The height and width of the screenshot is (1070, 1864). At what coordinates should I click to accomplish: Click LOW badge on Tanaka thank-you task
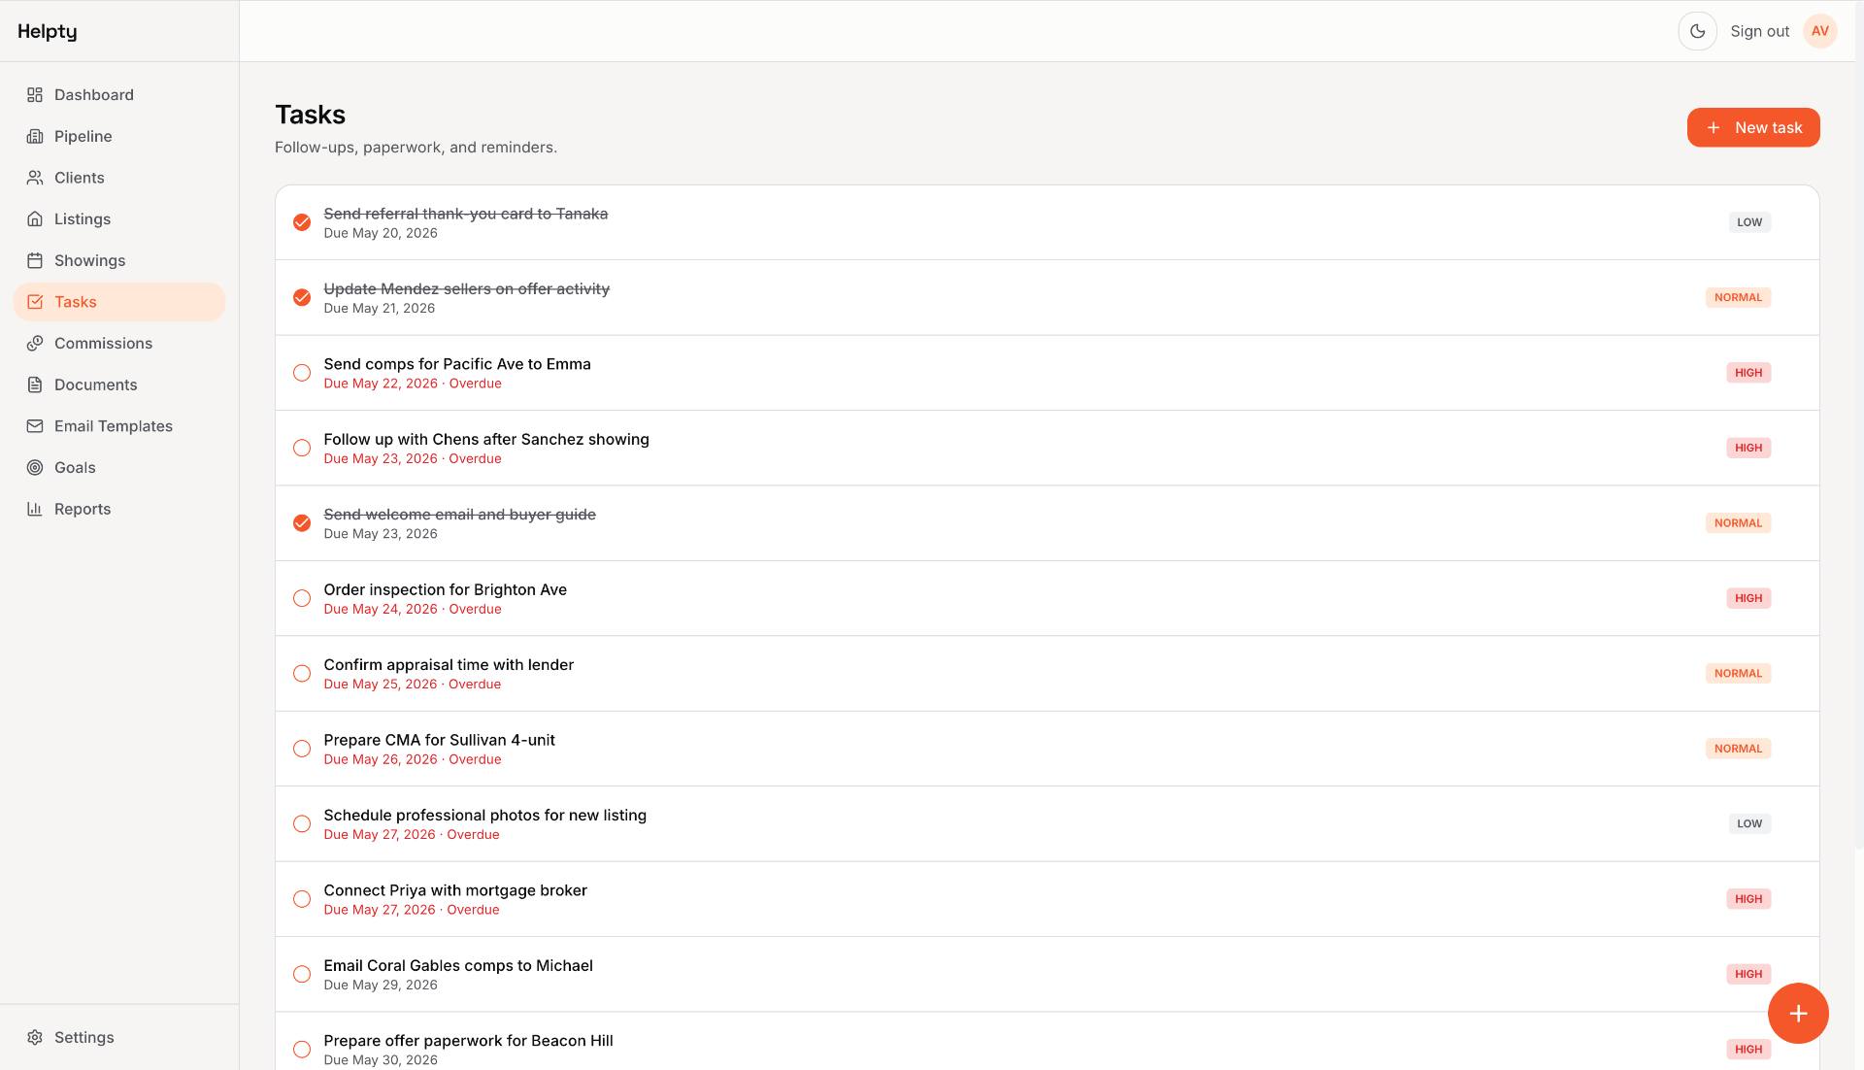1749,222
